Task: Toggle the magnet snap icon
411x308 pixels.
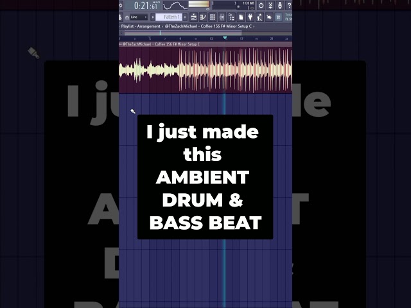Action: click(x=127, y=17)
